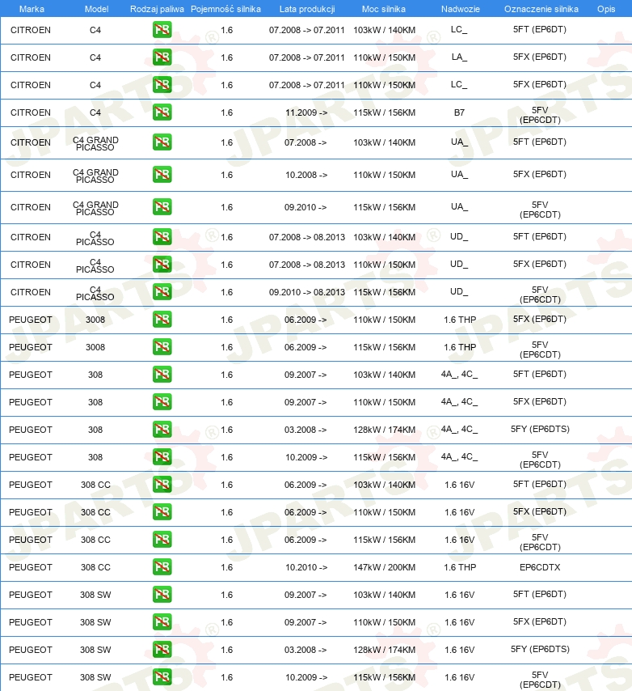Click fuel icon in C4 Grand Picasso 09.2010 row
The height and width of the screenshot is (691, 632).
[162, 206]
